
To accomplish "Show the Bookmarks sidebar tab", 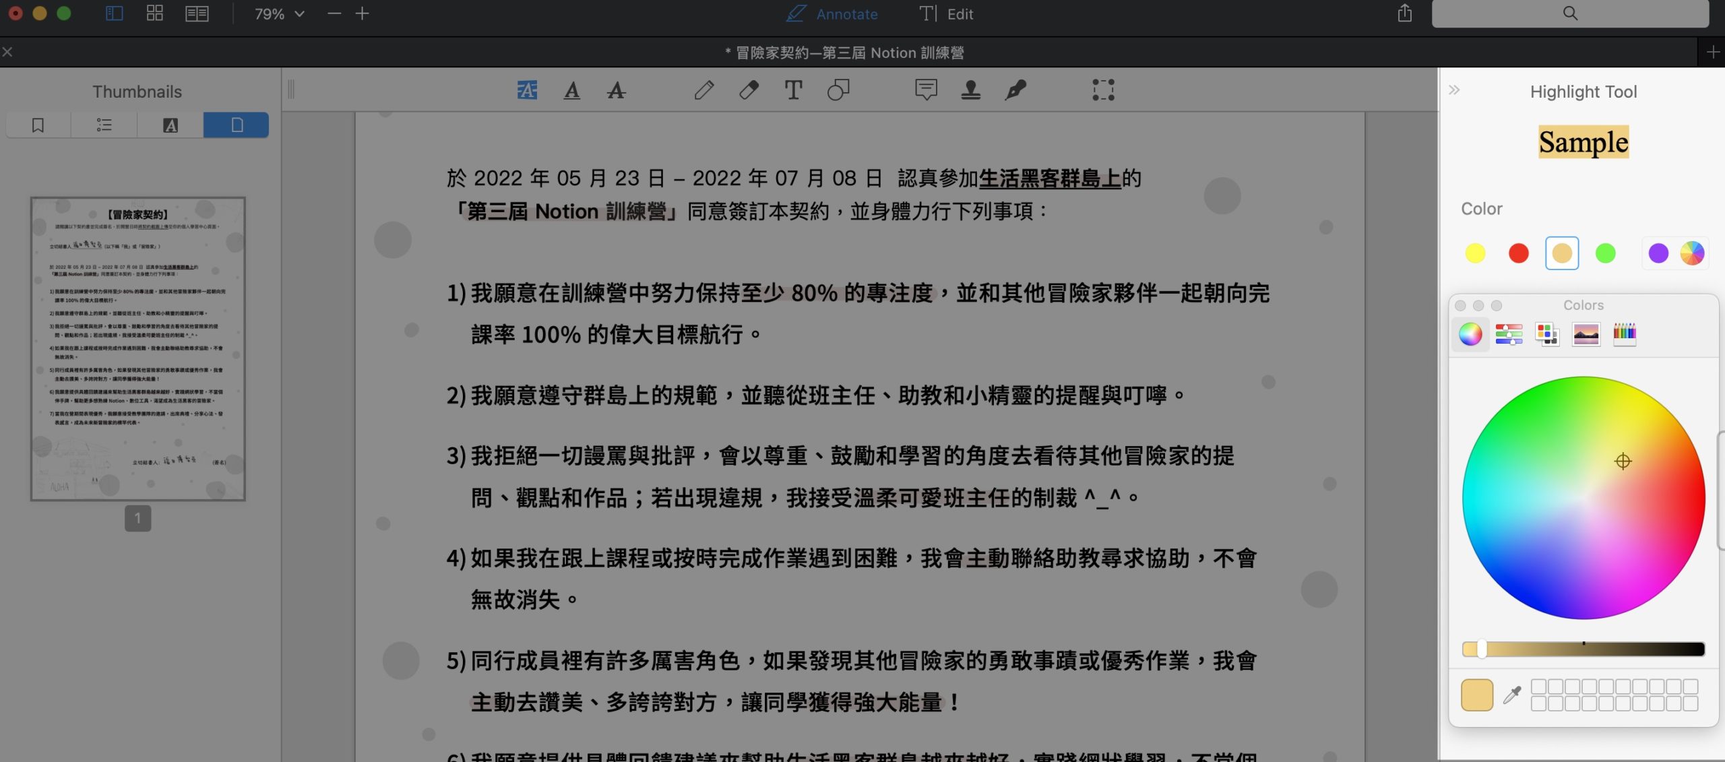I will (x=38, y=125).
